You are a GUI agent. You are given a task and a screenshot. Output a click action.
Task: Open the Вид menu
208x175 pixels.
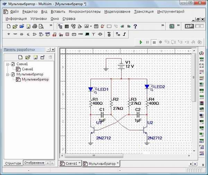[x=44, y=12]
